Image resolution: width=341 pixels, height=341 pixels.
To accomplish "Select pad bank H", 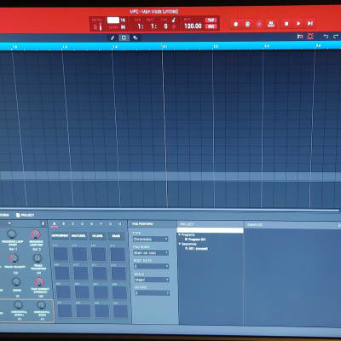I will tap(119, 224).
